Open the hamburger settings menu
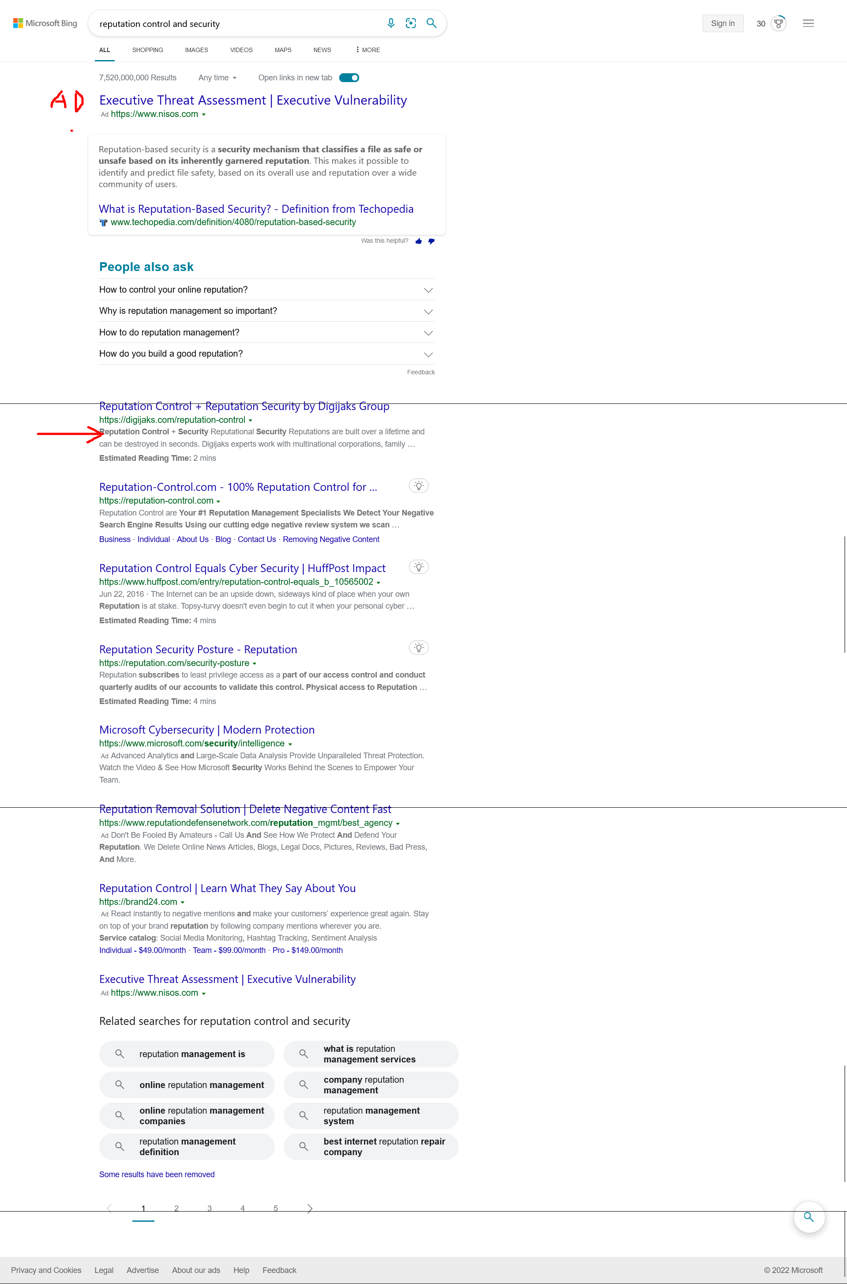The image size is (847, 1284). (x=808, y=24)
